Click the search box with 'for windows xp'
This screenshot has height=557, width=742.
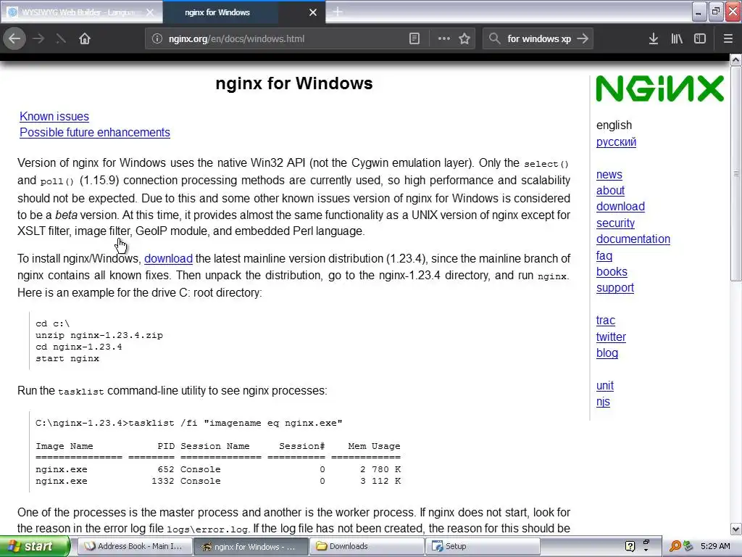pyautogui.click(x=539, y=39)
